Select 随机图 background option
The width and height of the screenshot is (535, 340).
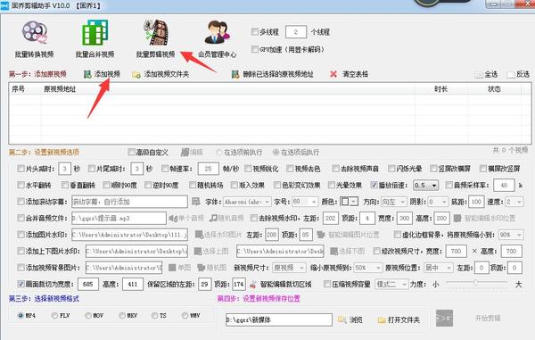(x=211, y=268)
